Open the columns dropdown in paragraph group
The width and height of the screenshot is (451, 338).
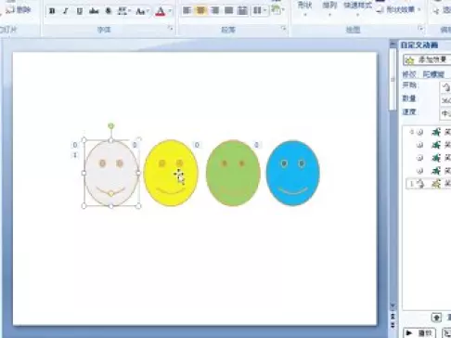click(x=260, y=11)
